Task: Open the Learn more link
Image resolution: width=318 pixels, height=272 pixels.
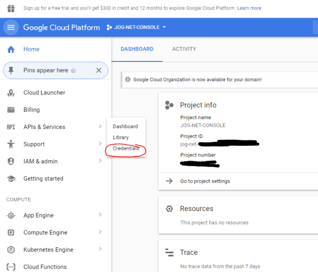Action: (x=249, y=8)
